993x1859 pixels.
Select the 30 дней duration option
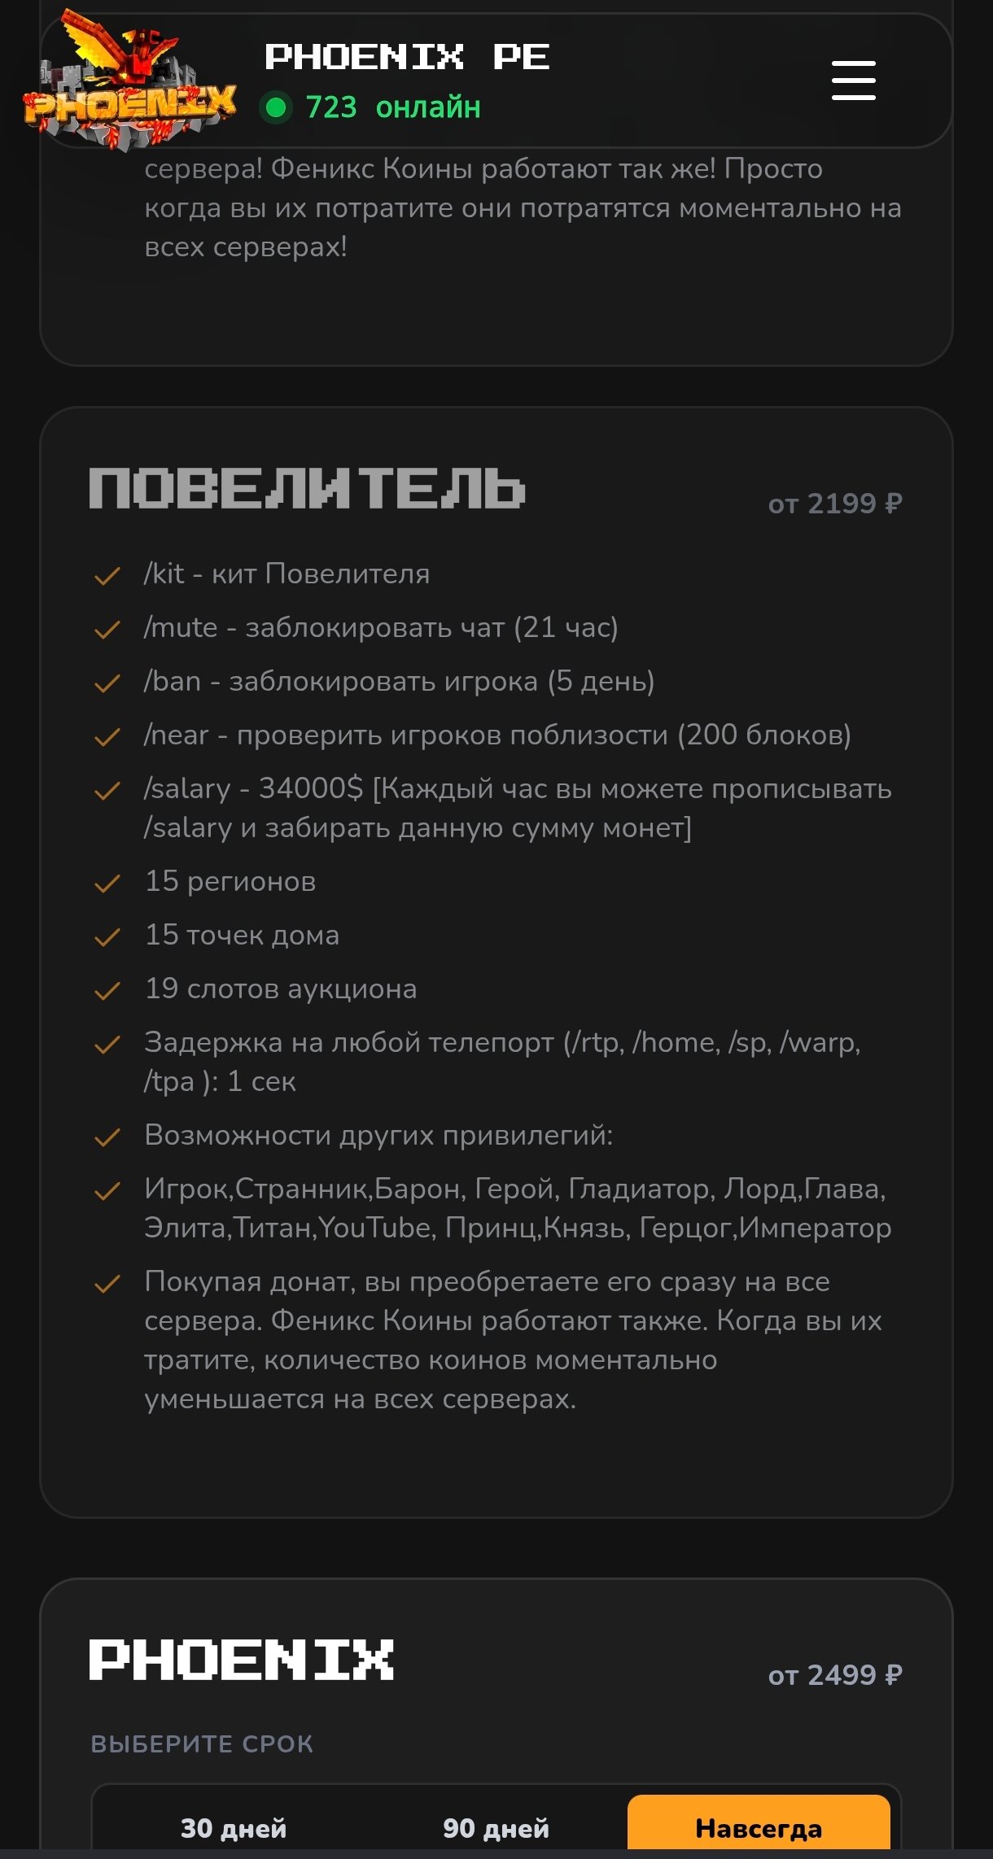pyautogui.click(x=234, y=1828)
